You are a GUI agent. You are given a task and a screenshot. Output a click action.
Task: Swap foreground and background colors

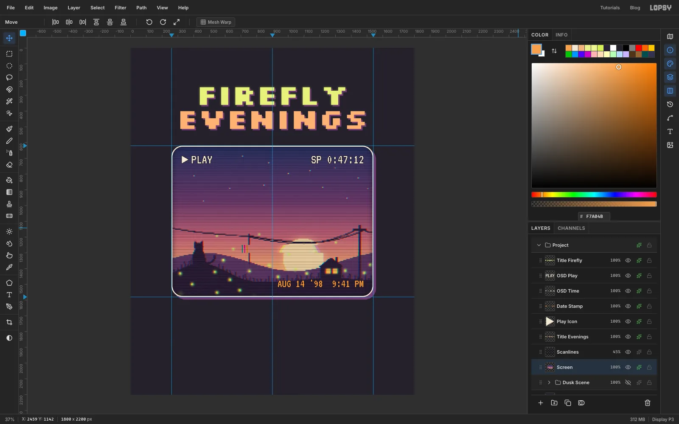(x=554, y=51)
